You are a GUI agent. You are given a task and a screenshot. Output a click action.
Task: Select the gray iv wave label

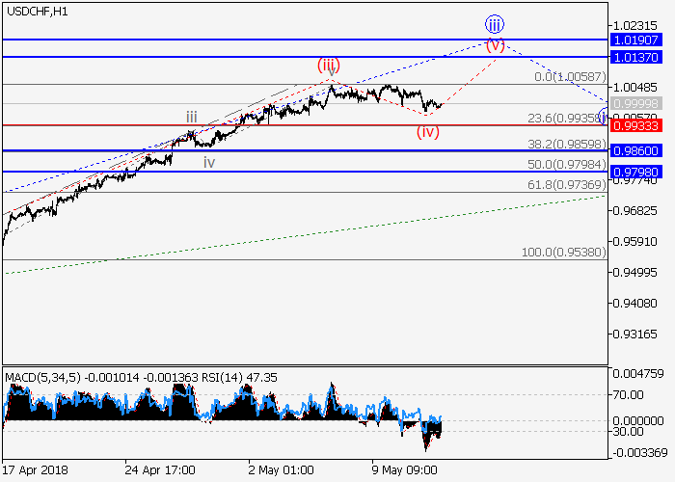coord(208,162)
